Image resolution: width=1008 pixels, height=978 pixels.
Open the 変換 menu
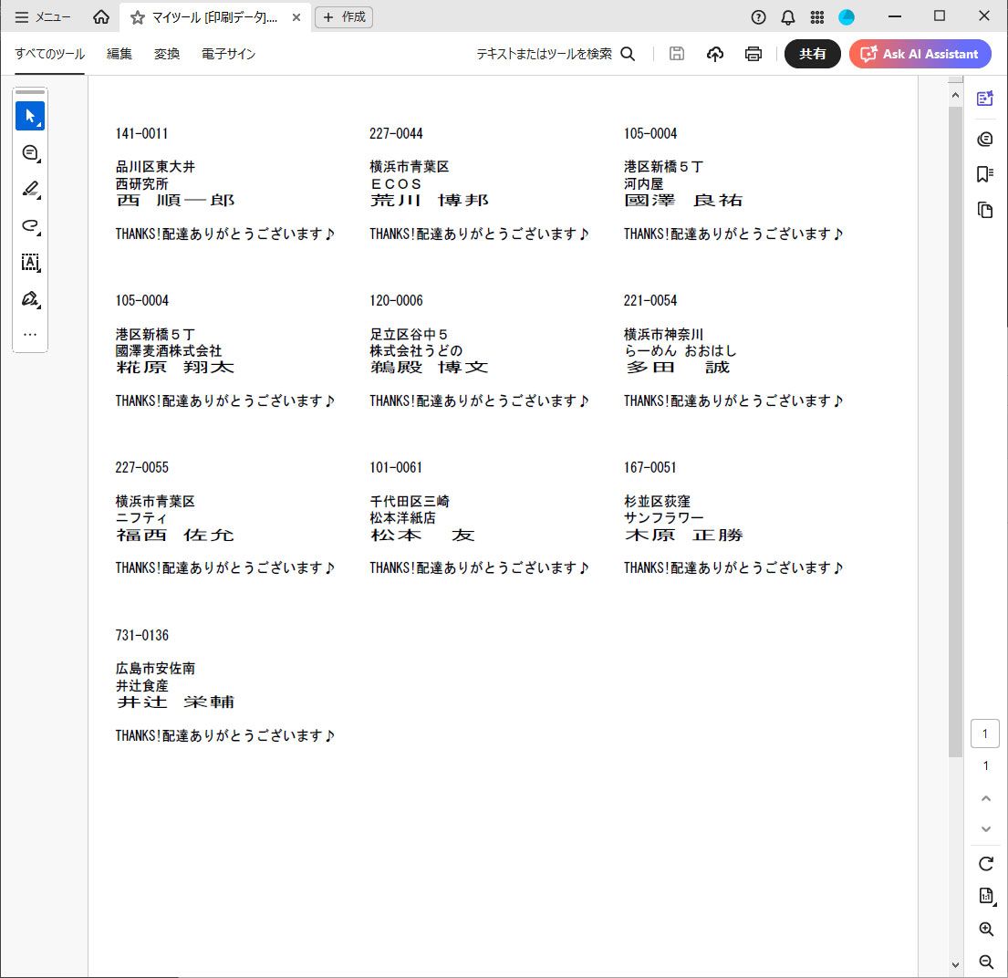[167, 54]
